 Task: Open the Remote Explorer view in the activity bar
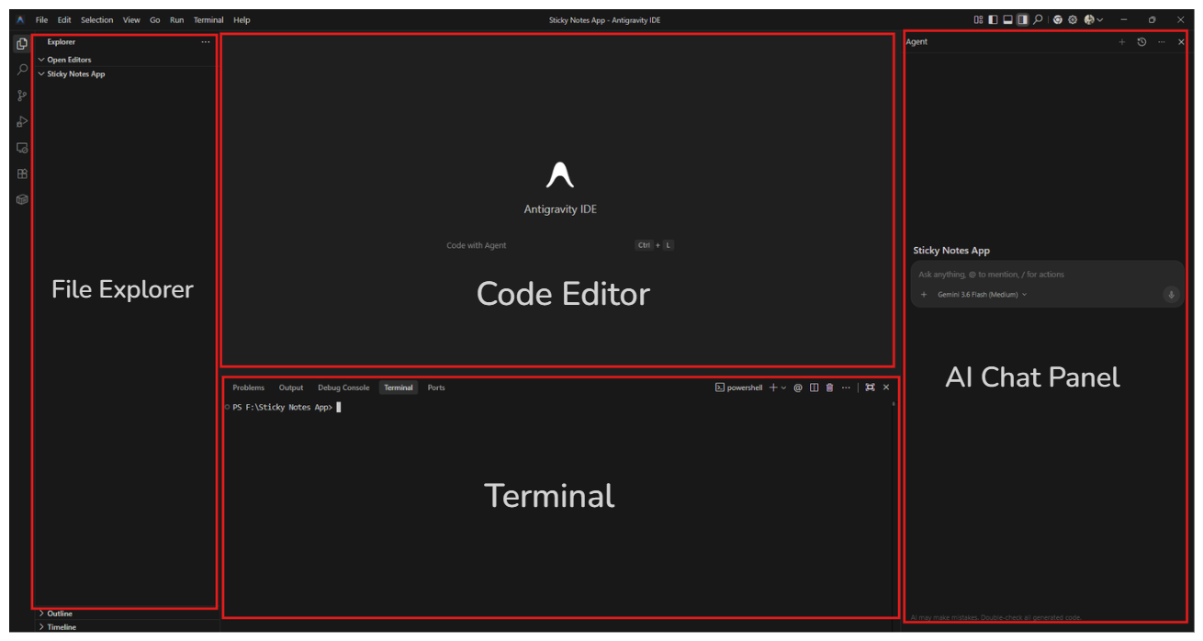click(22, 147)
